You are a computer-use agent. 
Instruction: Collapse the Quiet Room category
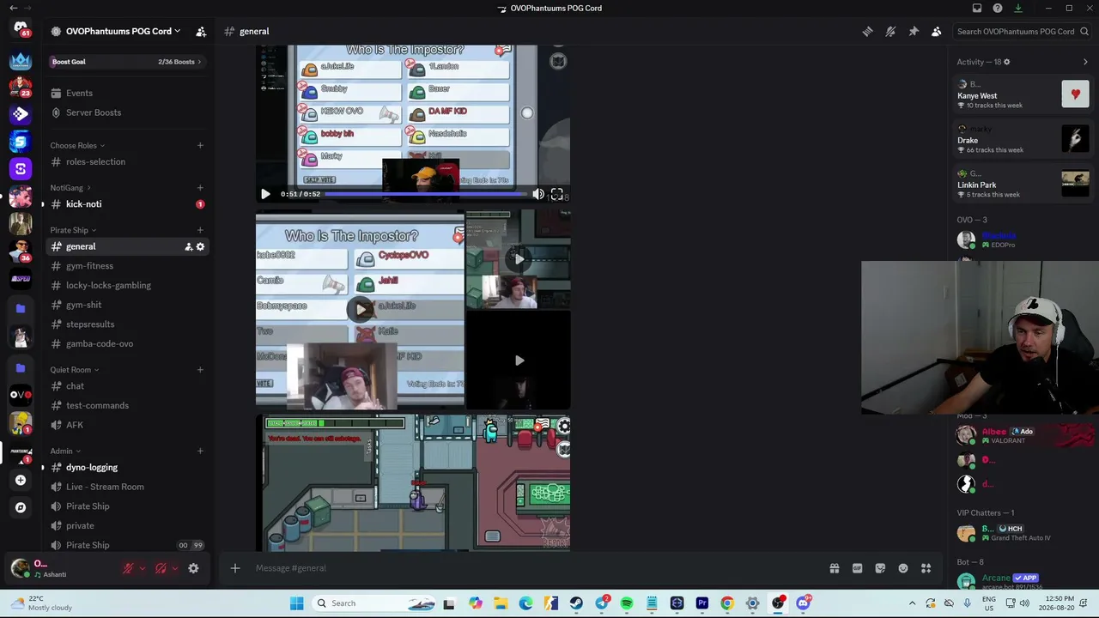pos(74,370)
